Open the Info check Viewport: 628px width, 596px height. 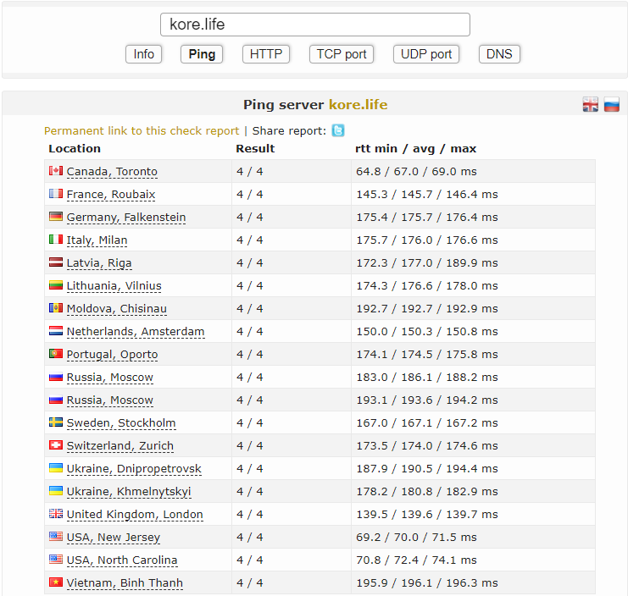[144, 54]
